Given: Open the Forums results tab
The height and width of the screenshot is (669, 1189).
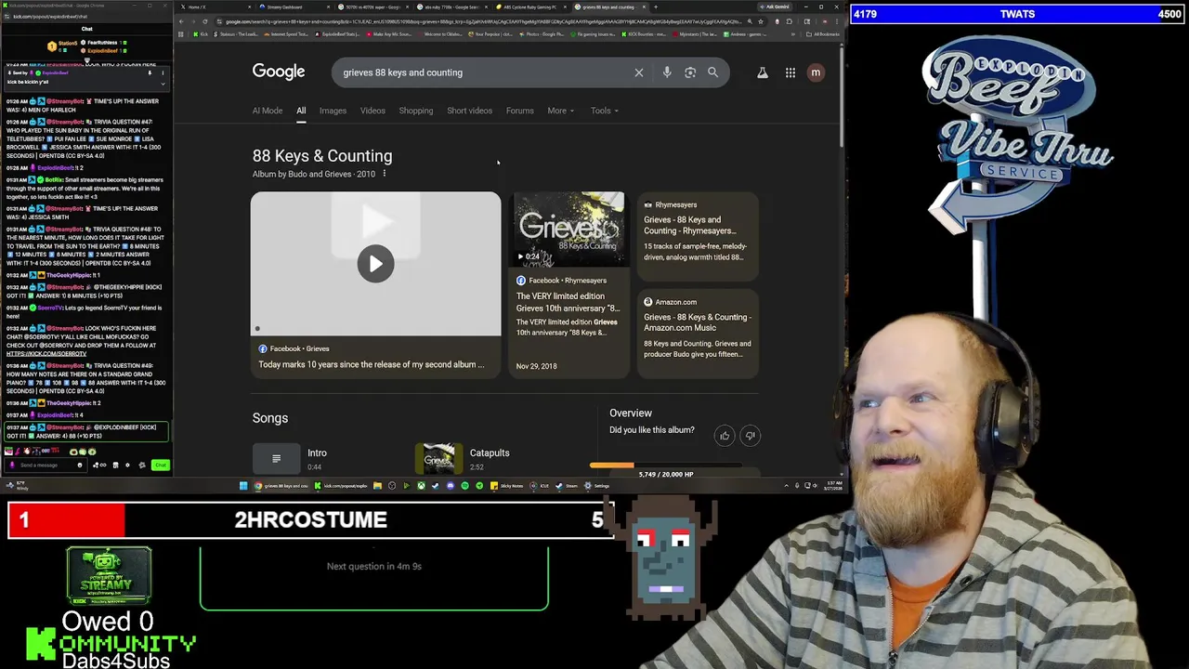Looking at the screenshot, I should 520,111.
